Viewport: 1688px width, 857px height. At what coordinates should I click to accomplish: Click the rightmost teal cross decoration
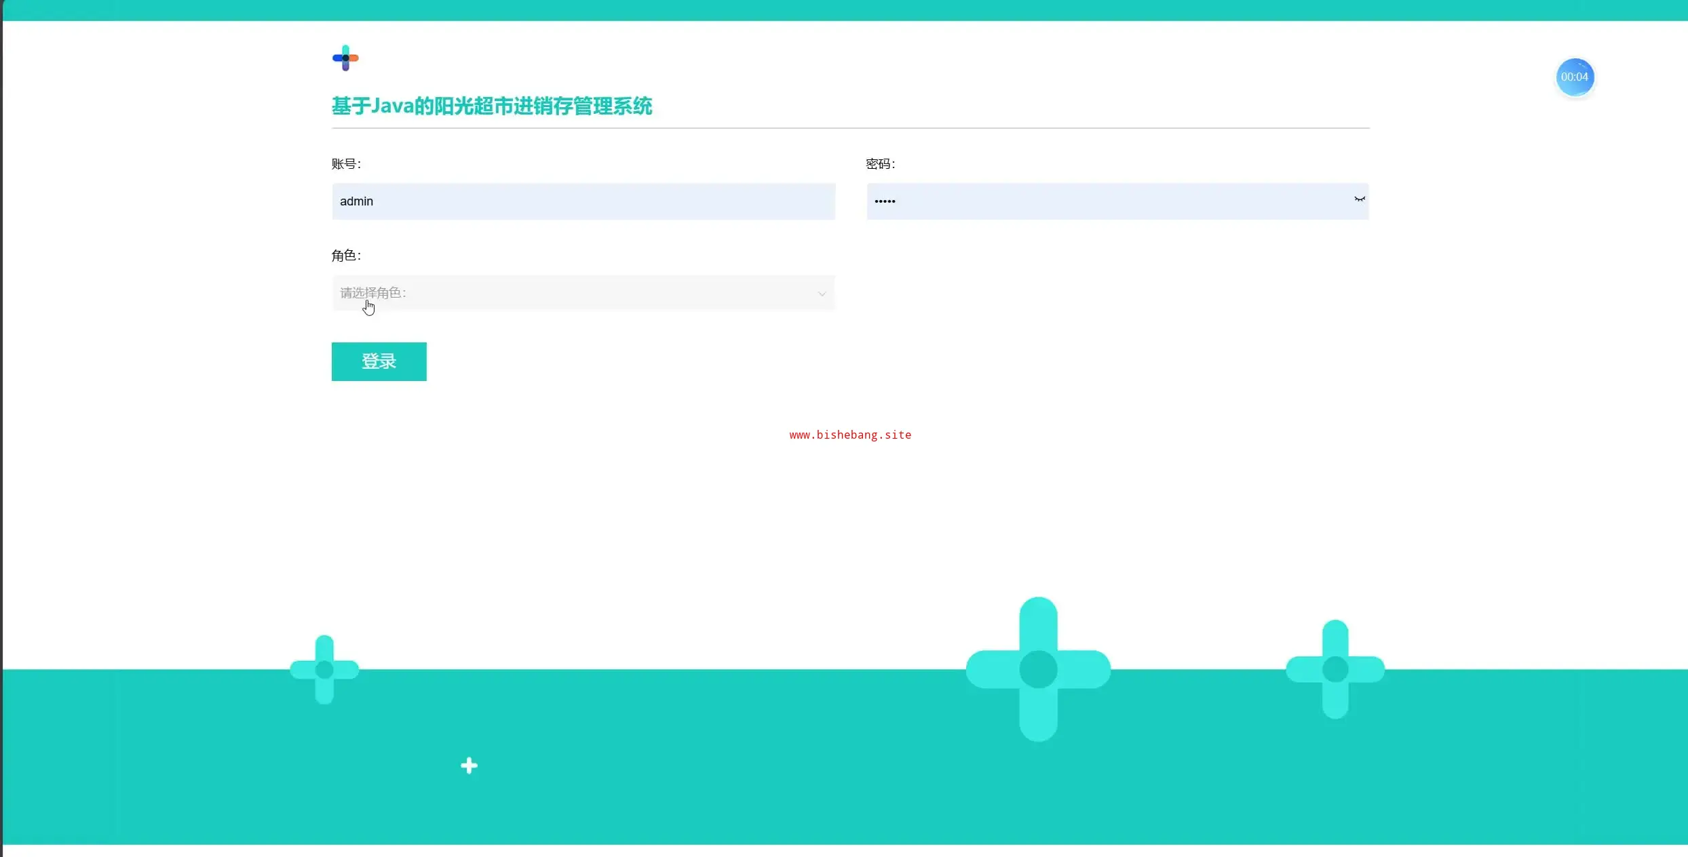1335,669
